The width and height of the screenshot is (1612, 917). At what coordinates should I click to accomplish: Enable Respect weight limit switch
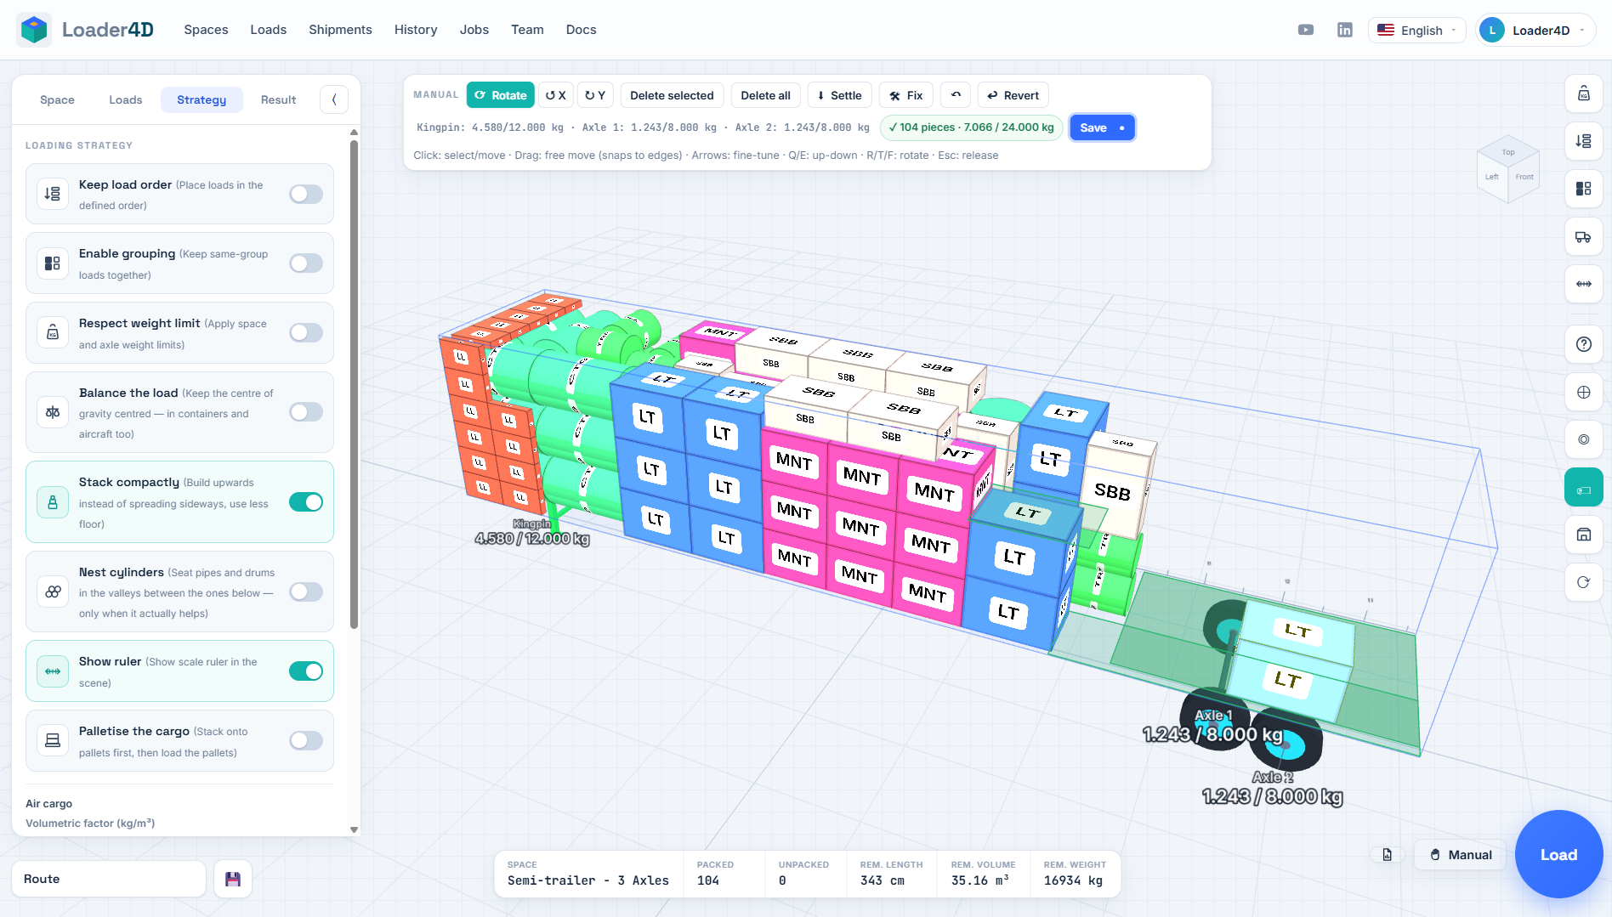[306, 332]
